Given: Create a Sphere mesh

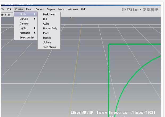Looking at the screenshot, I should tap(49, 42).
